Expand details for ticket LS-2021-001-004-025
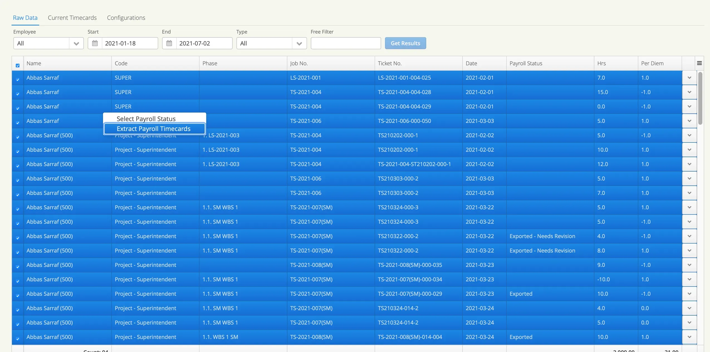 [x=690, y=78]
